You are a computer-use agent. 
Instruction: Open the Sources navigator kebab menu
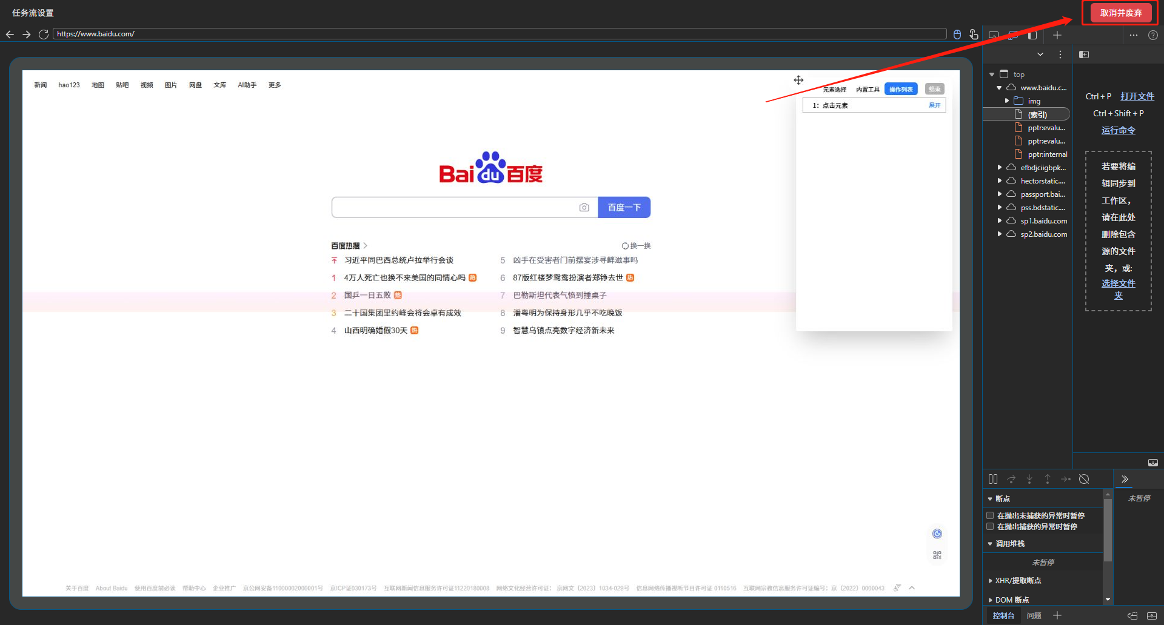point(1060,55)
